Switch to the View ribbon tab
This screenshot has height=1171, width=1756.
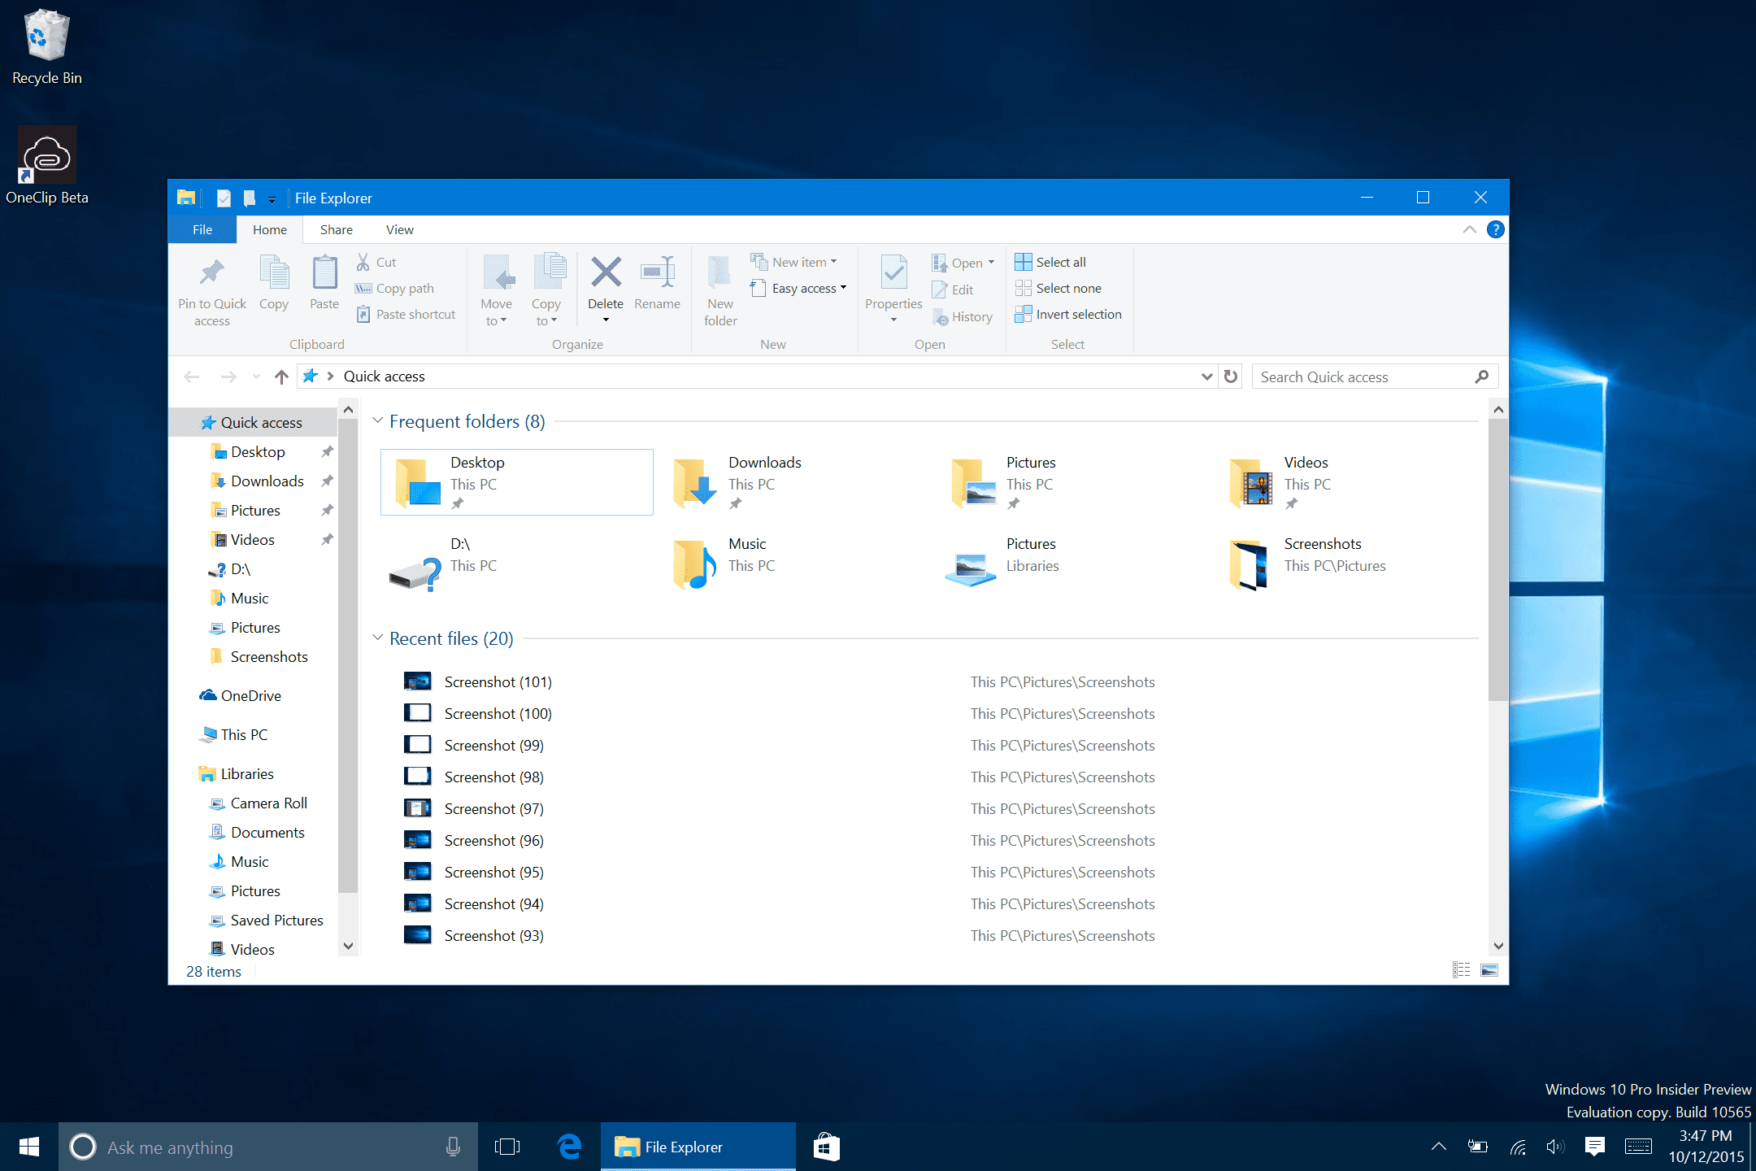point(399,229)
